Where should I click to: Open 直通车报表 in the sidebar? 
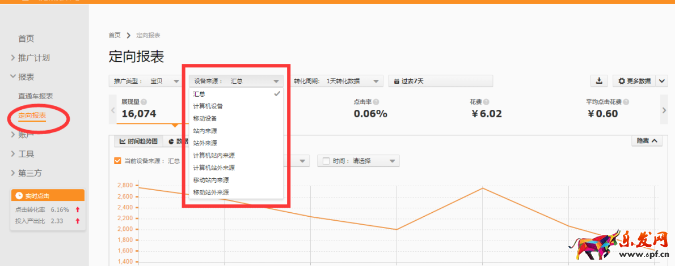click(35, 96)
